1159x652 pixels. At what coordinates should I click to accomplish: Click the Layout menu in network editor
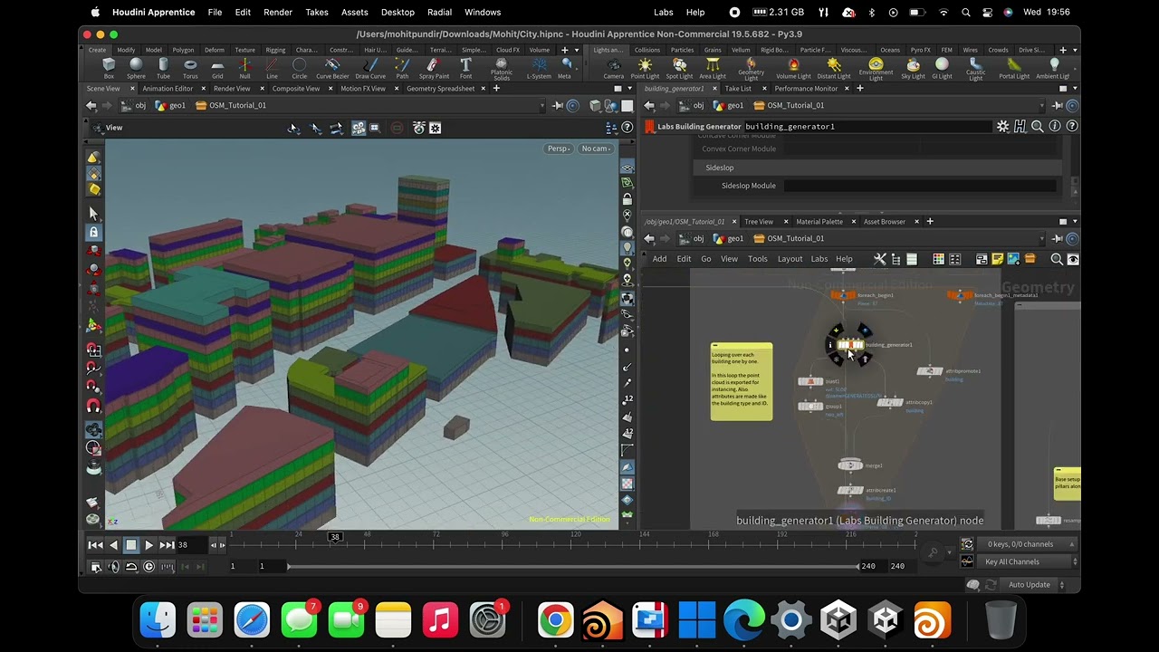pyautogui.click(x=790, y=259)
